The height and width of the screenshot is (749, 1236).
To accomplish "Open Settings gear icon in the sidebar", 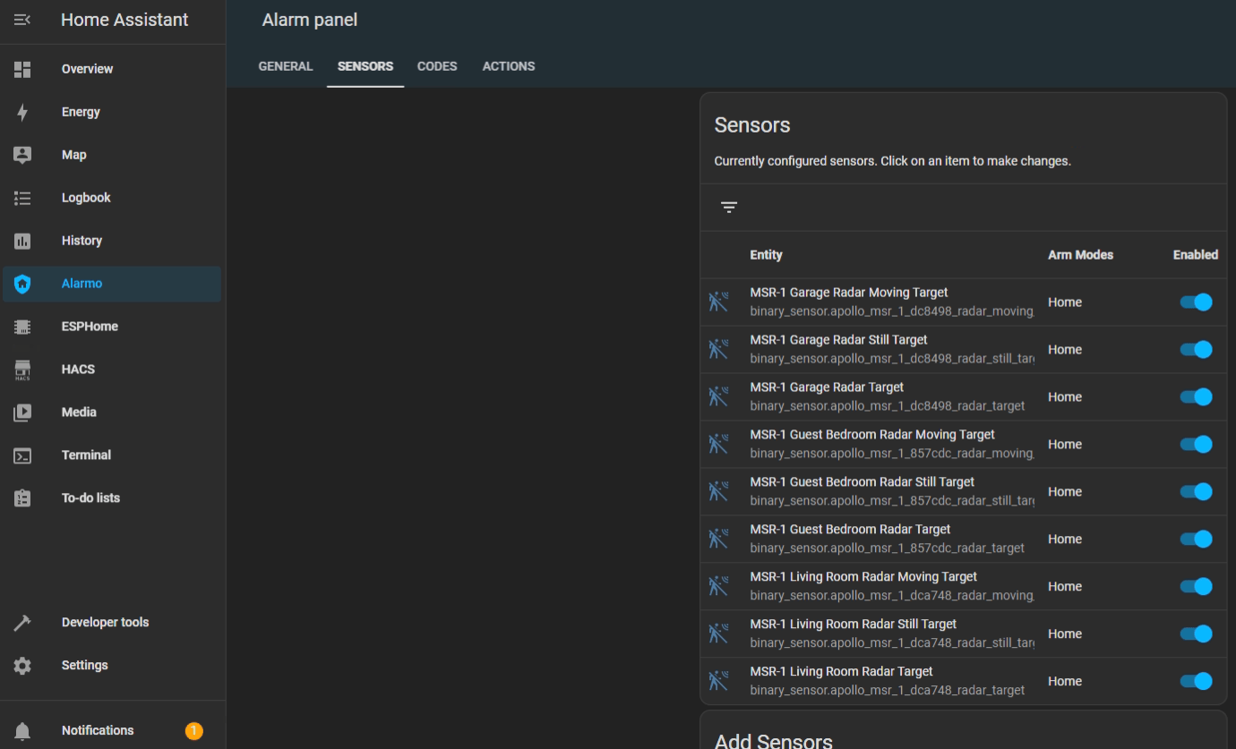I will click(22, 666).
